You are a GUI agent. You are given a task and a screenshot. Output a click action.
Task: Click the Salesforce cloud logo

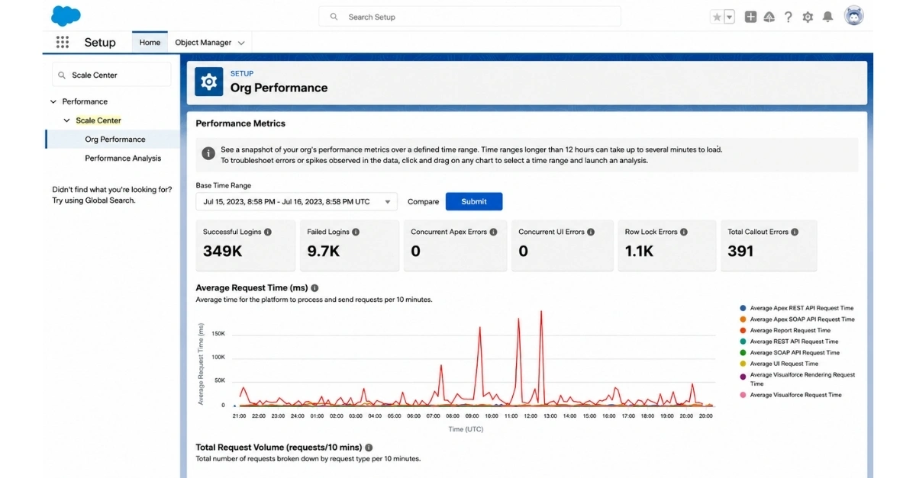pos(66,15)
